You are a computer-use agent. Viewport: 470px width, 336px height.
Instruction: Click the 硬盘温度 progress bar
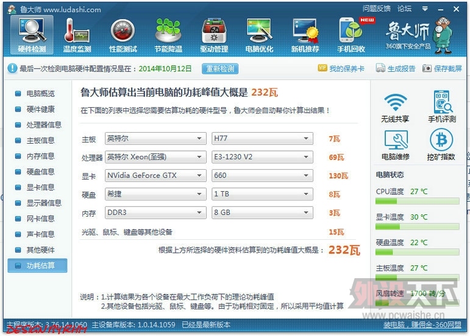[x=417, y=252]
